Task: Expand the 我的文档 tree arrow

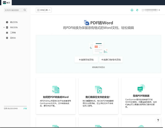Action: coord(4,27)
